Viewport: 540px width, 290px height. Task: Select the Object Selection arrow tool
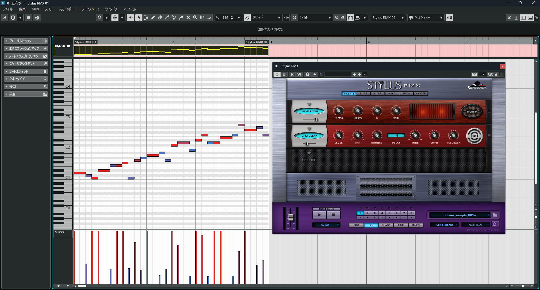(139, 17)
